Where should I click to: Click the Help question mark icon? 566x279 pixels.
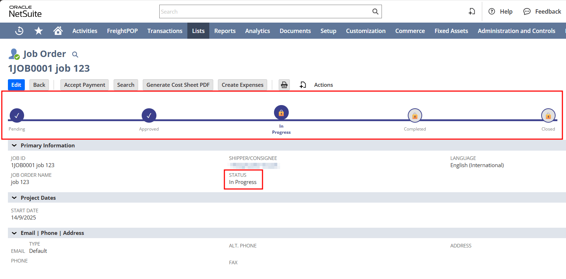pos(492,11)
